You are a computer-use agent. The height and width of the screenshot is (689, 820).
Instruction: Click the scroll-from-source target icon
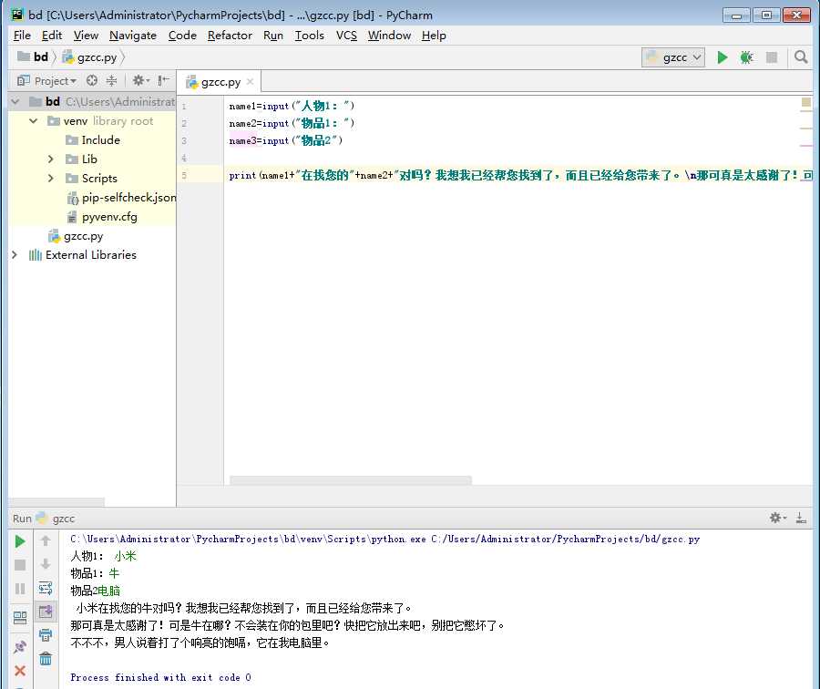click(92, 80)
